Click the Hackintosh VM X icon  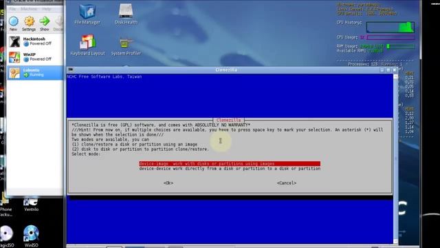click(x=14, y=41)
